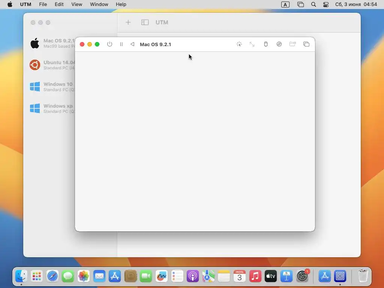Minimize the Mac OS 9.2.1 VM window
The width and height of the screenshot is (384, 288).
click(x=90, y=44)
